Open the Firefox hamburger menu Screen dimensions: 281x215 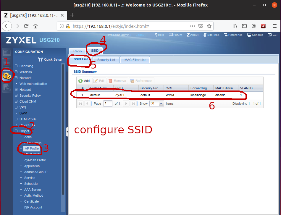tap(275, 26)
